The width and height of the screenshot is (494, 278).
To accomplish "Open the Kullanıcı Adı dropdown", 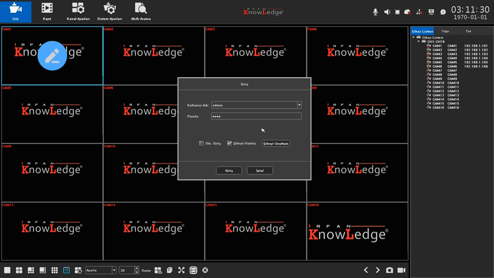I will [x=299, y=105].
